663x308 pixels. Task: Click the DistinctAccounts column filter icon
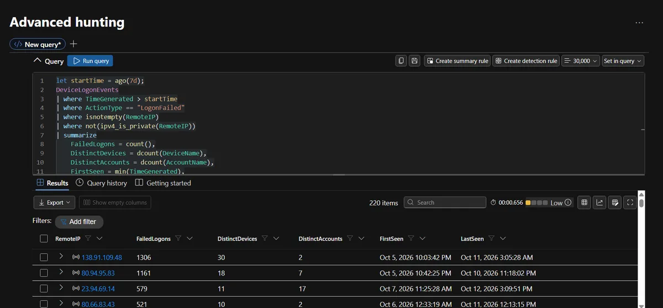tap(350, 238)
